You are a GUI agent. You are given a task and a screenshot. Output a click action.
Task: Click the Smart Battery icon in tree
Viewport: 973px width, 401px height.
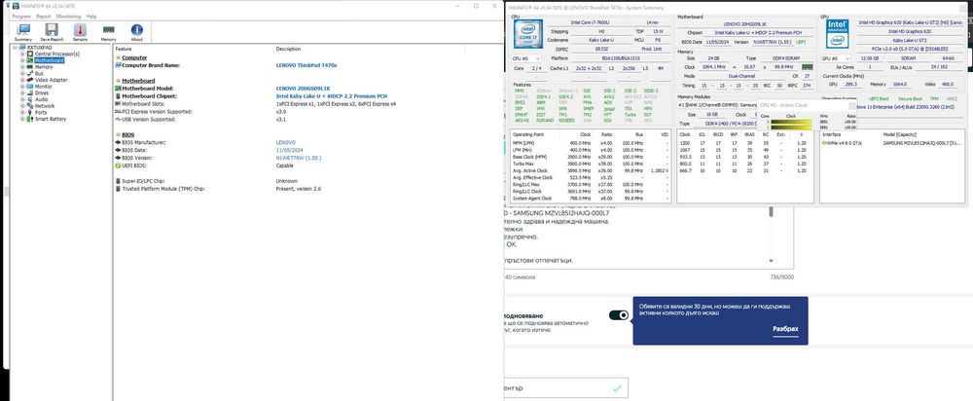coord(30,119)
